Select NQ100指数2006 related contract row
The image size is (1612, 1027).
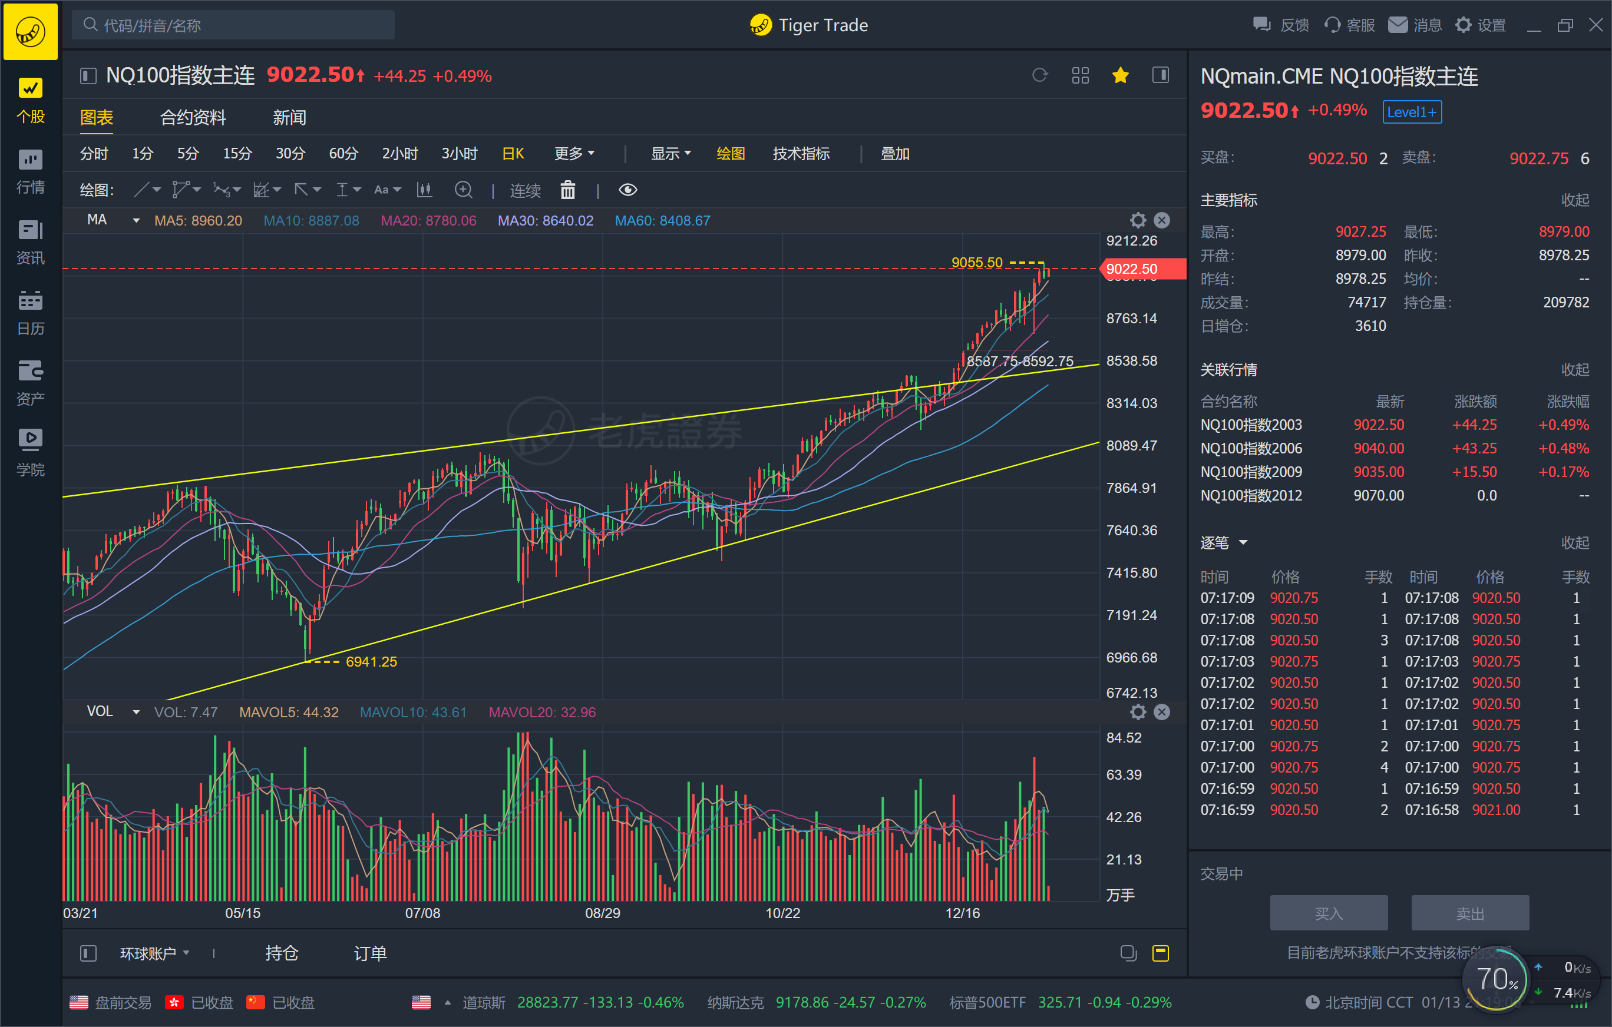[1395, 448]
